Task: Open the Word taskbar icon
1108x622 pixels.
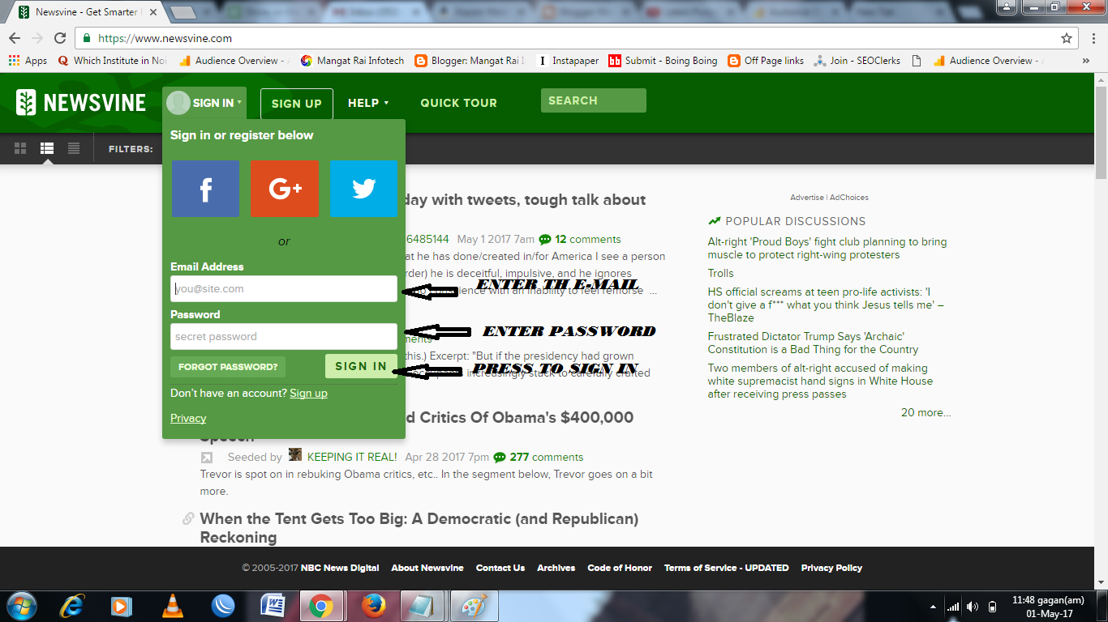Action: (273, 606)
